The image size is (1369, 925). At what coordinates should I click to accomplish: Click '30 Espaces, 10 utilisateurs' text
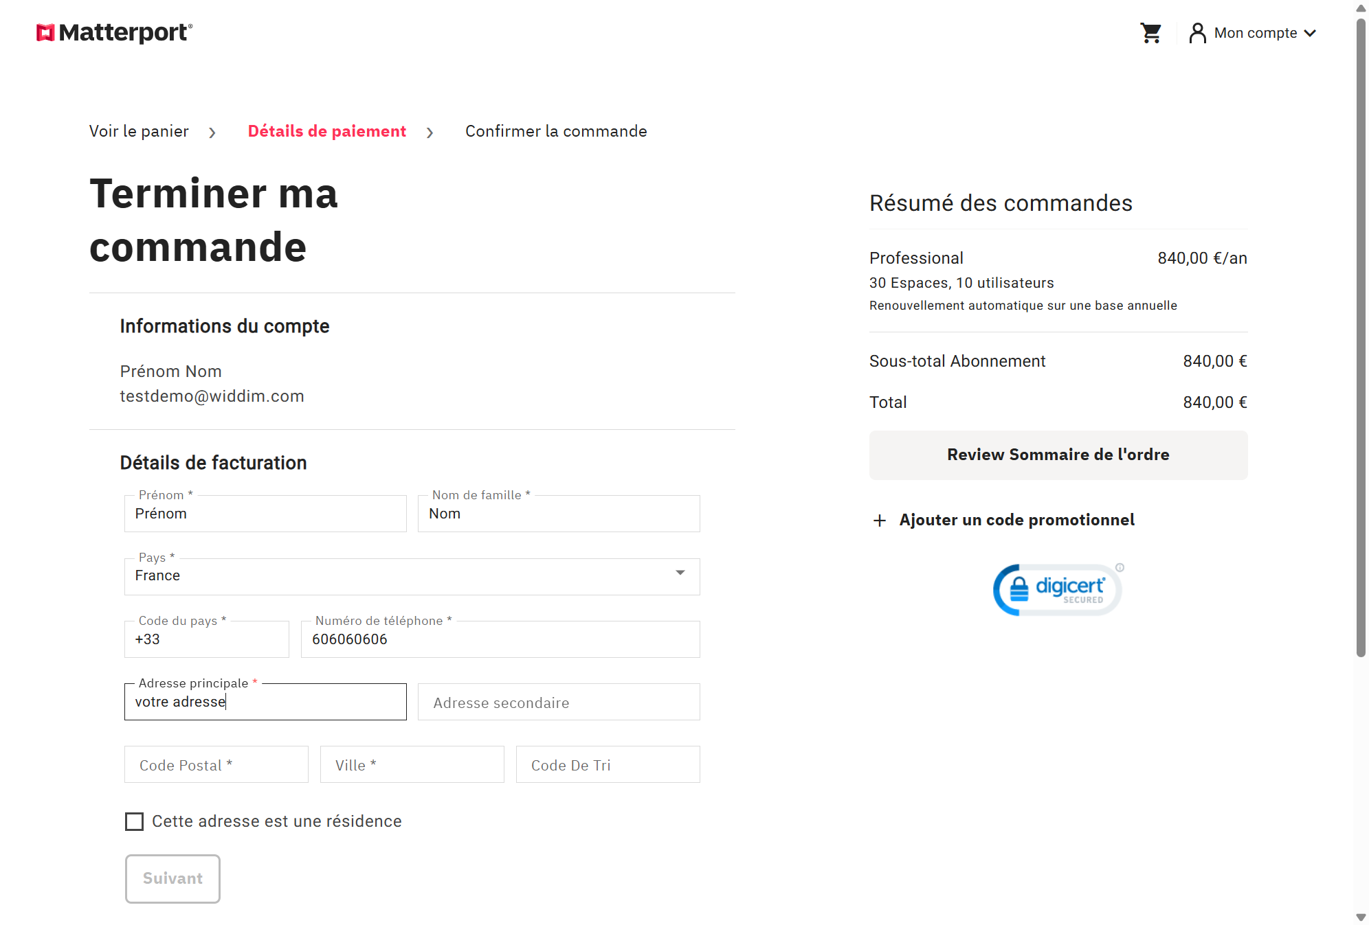click(x=961, y=283)
